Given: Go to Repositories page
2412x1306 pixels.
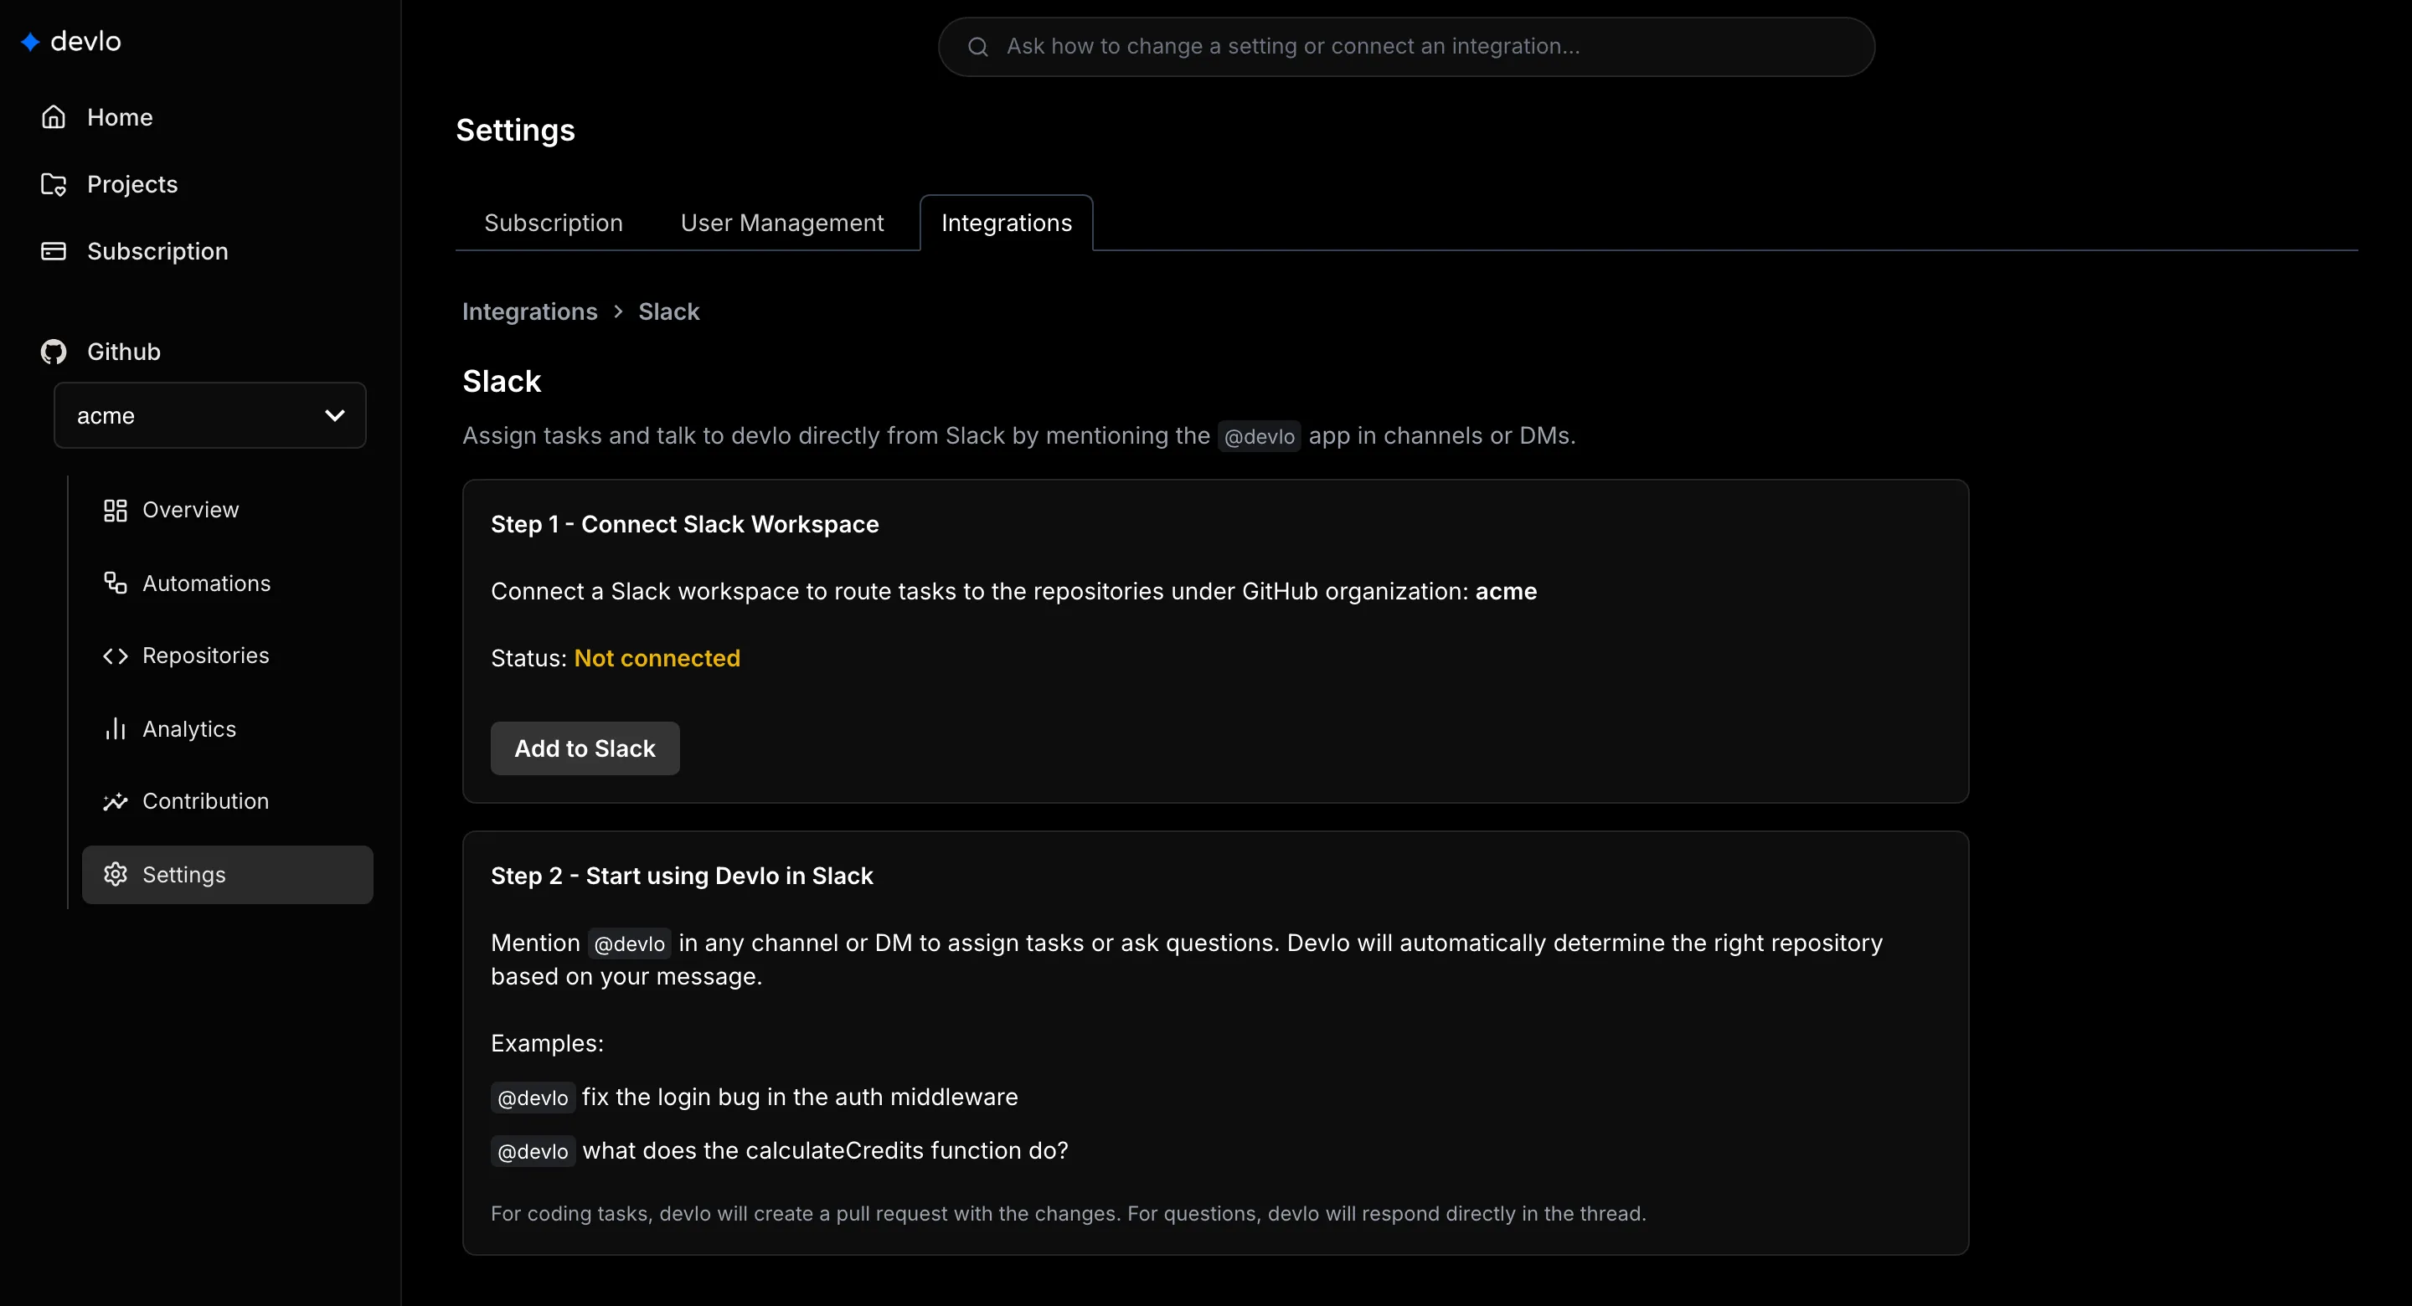Looking at the screenshot, I should [x=228, y=656].
